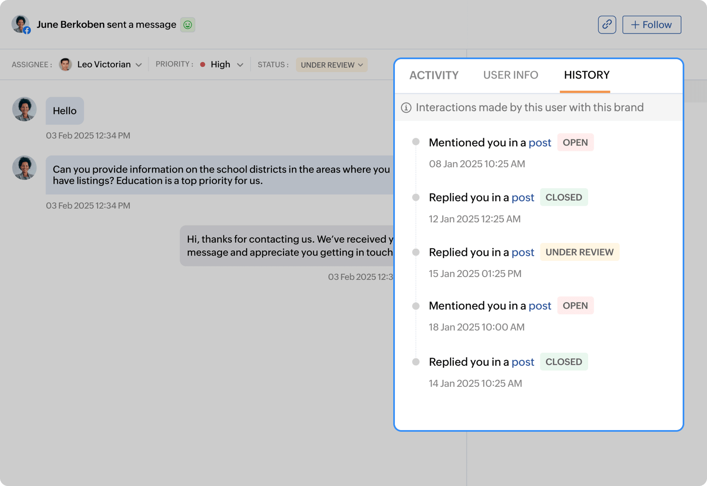707x486 pixels.
Task: Click the info icon next to interactions description
Action: tap(406, 107)
